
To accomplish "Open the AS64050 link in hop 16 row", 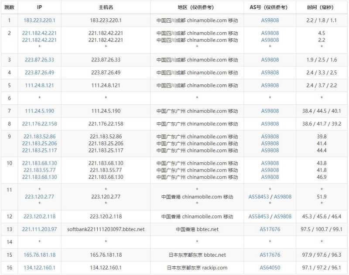I will pos(270,268).
